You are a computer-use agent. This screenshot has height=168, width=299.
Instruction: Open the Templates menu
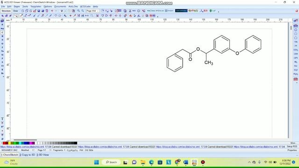tap(36, 7)
